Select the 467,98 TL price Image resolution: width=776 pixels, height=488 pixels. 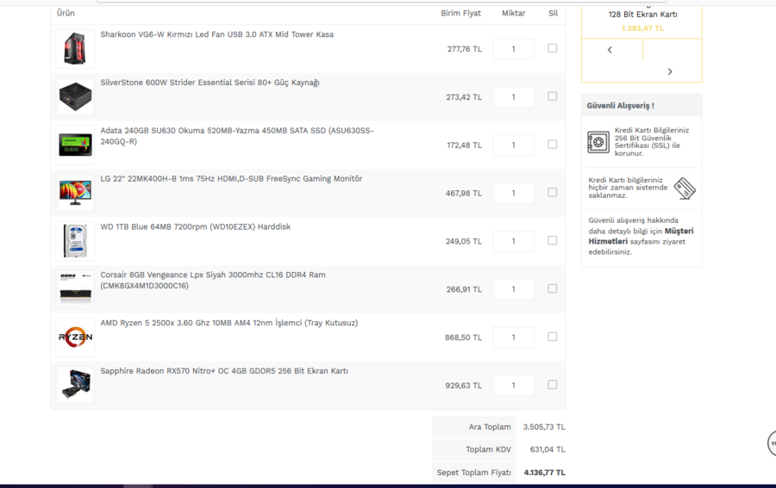pos(463,194)
